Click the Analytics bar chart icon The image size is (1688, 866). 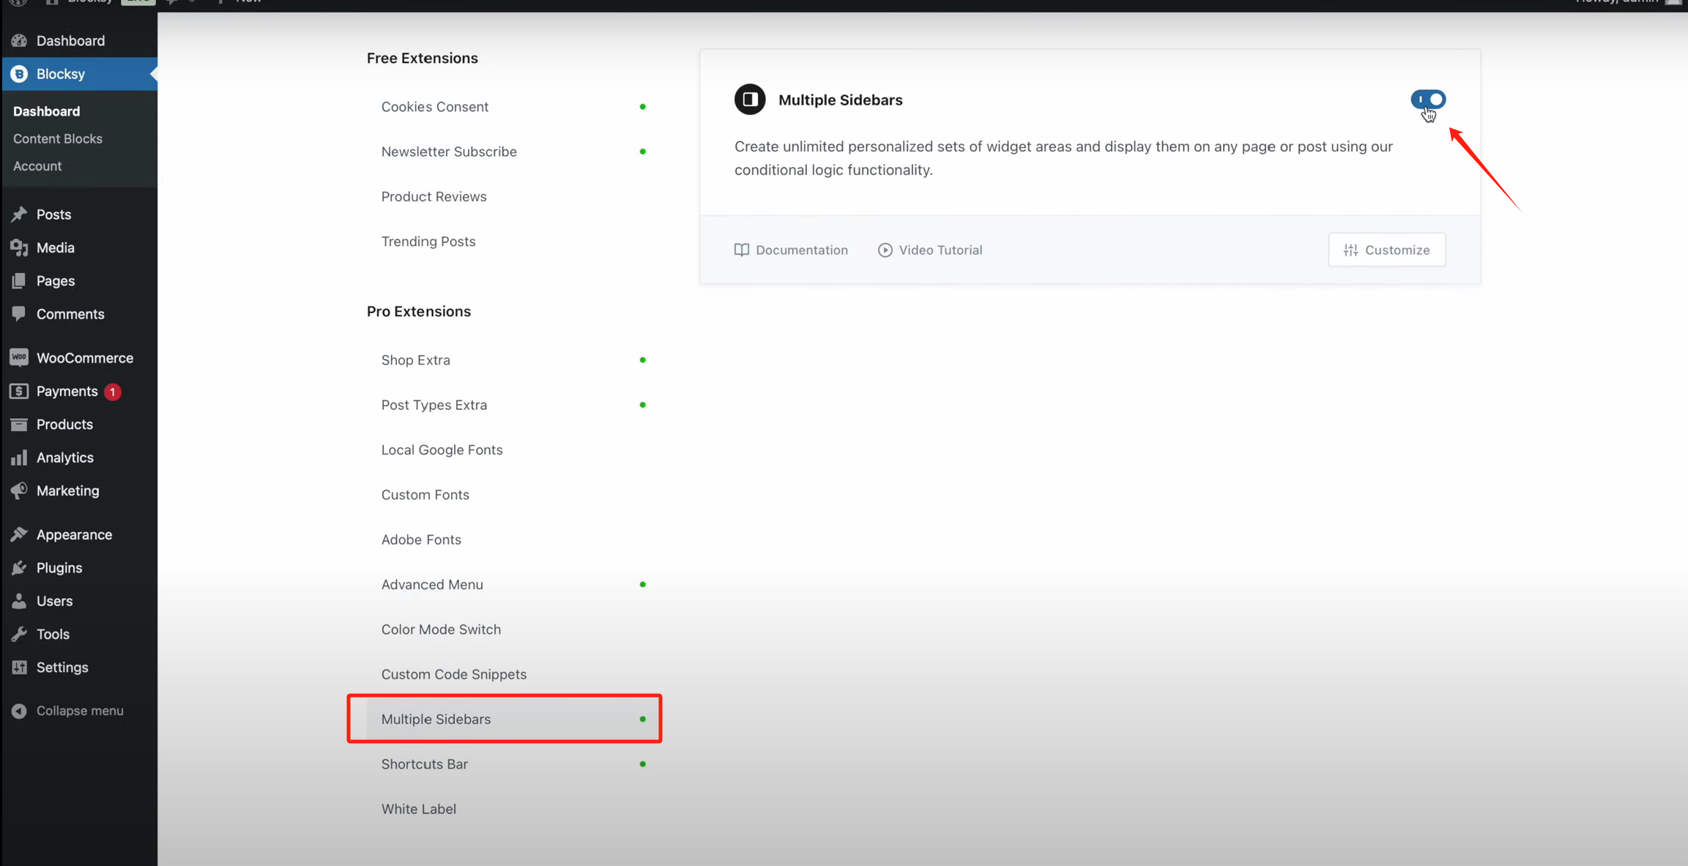[x=19, y=458]
